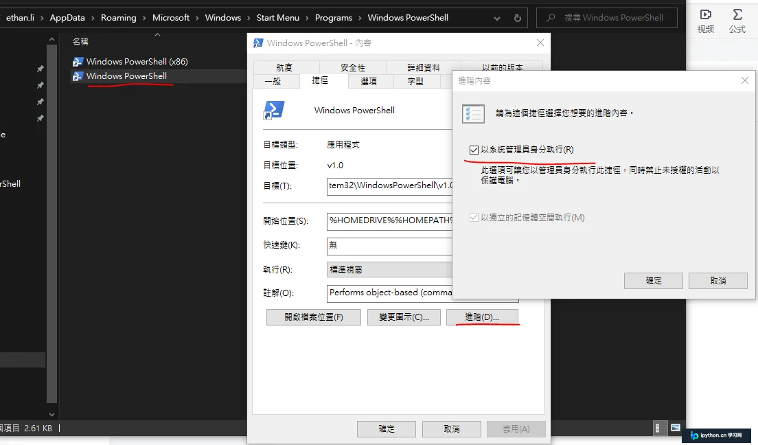Click the PowerShell shortcut icon in properties dialog
The width and height of the screenshot is (758, 445).
(274, 111)
